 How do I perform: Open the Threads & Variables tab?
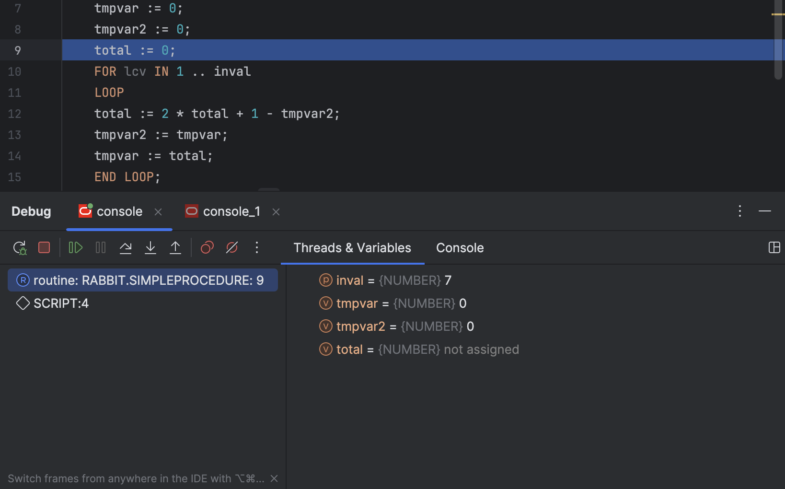click(x=352, y=248)
